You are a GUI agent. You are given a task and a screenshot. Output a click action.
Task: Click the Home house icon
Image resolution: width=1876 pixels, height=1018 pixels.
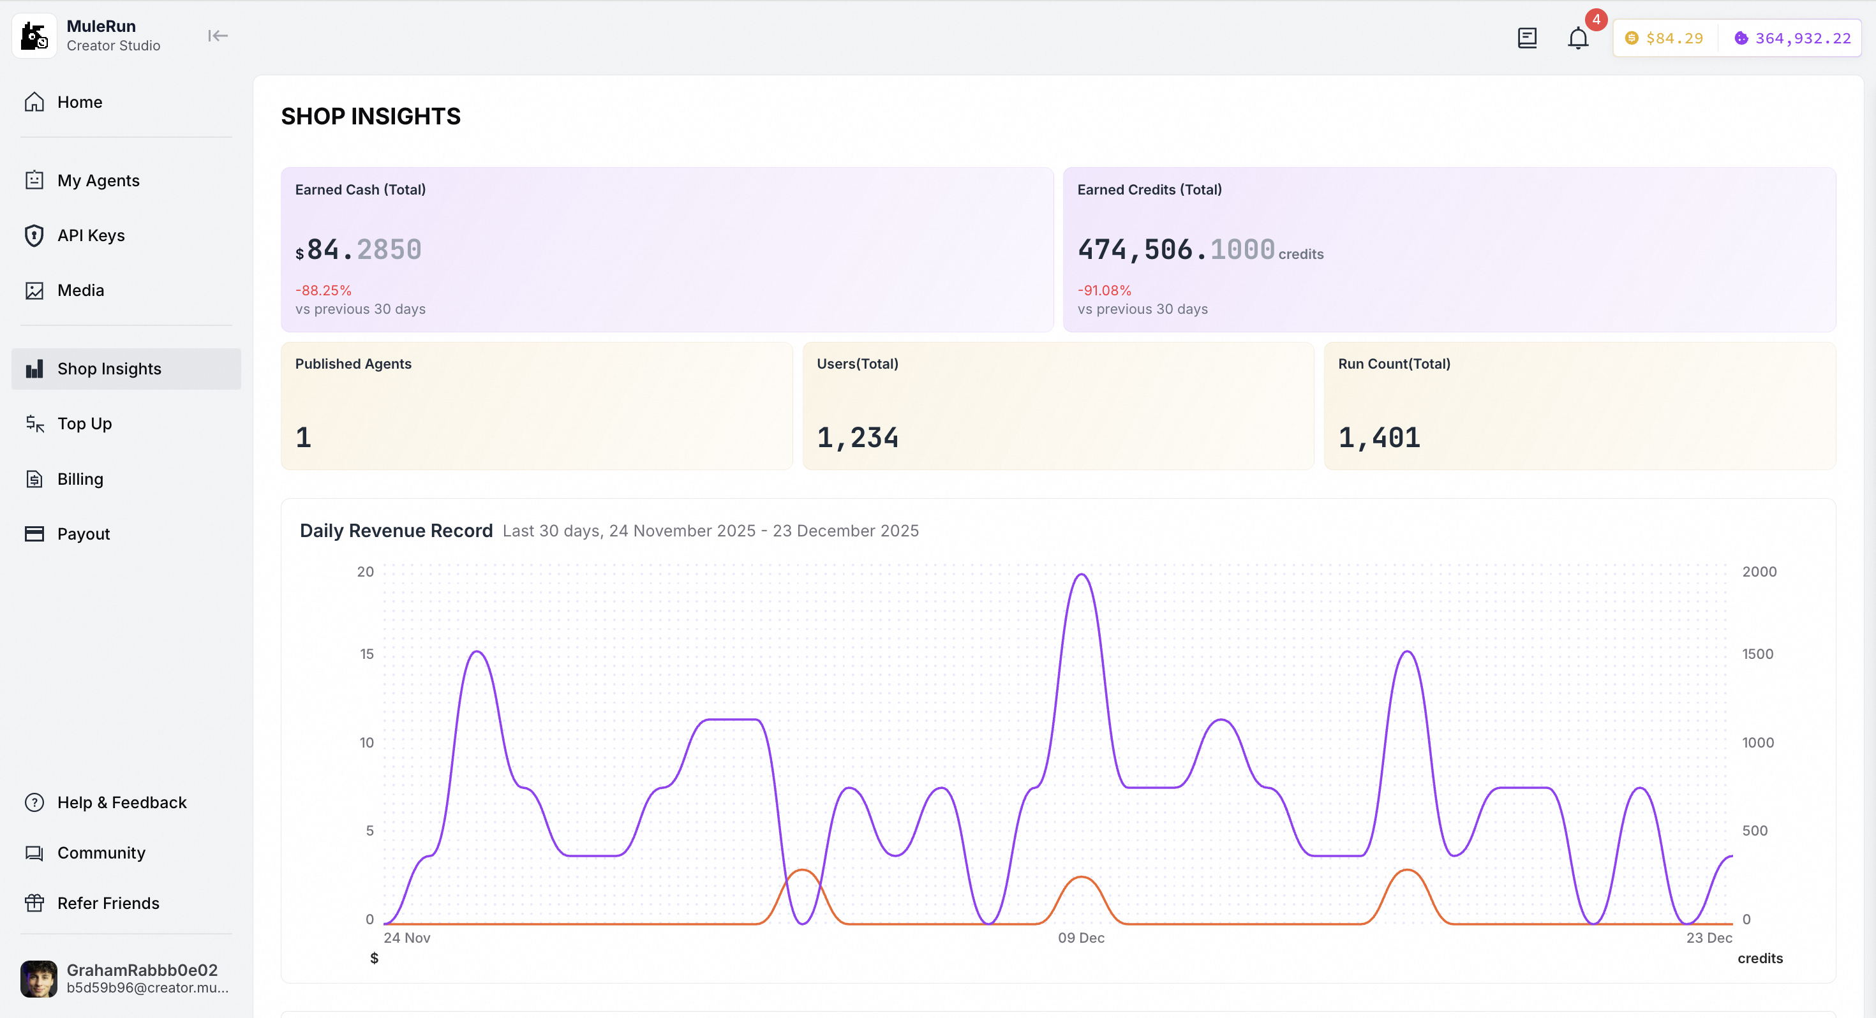tap(34, 102)
